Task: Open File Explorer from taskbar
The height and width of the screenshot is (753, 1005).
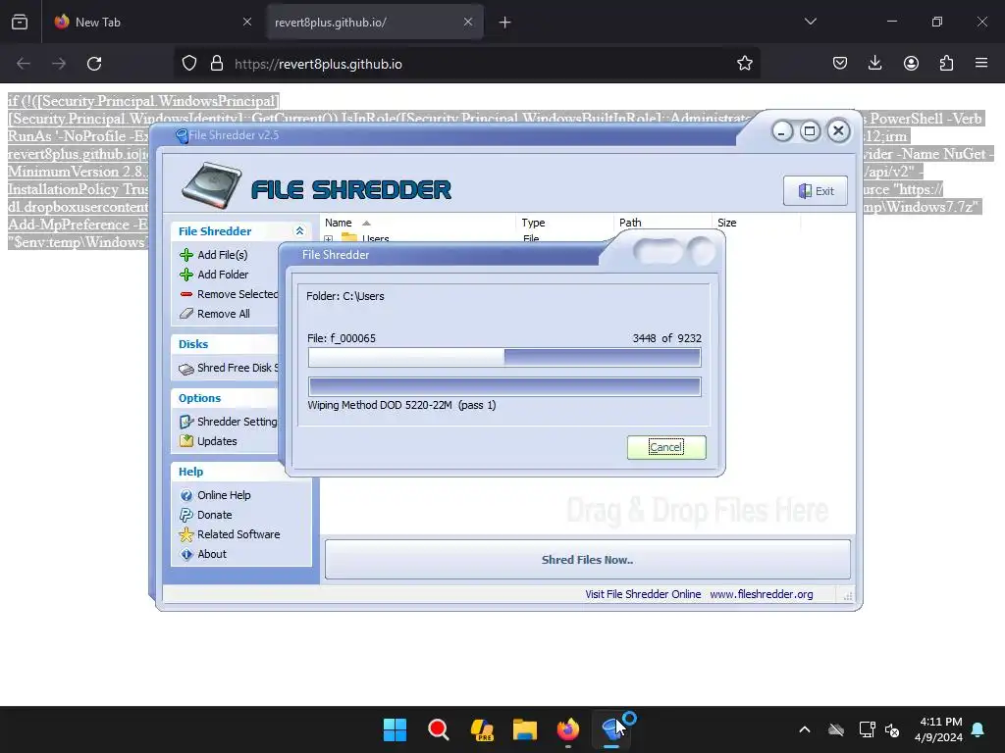Action: [524, 729]
